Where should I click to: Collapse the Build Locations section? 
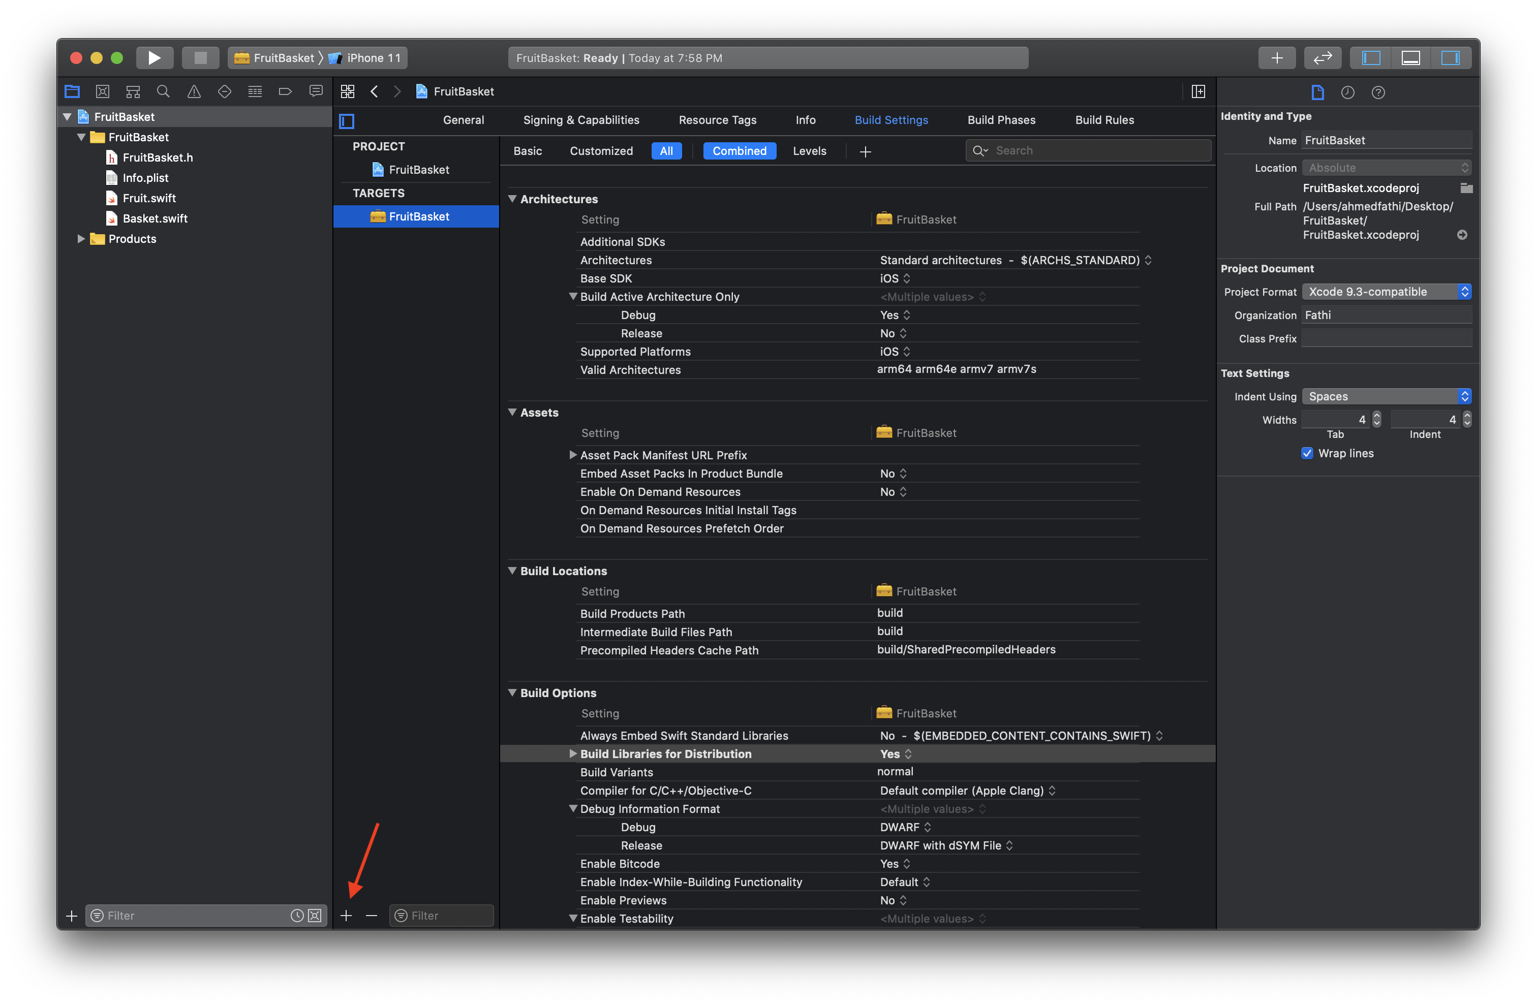pyautogui.click(x=512, y=571)
